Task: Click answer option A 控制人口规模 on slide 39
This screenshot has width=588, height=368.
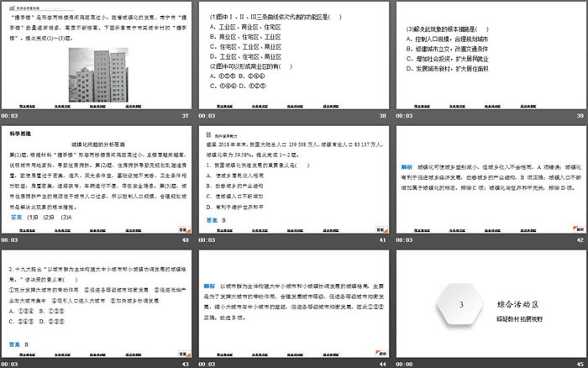Action: click(454, 39)
